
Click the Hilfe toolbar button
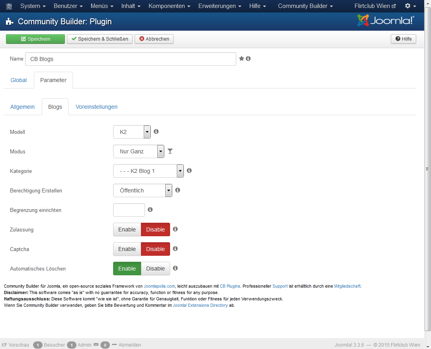coord(404,39)
